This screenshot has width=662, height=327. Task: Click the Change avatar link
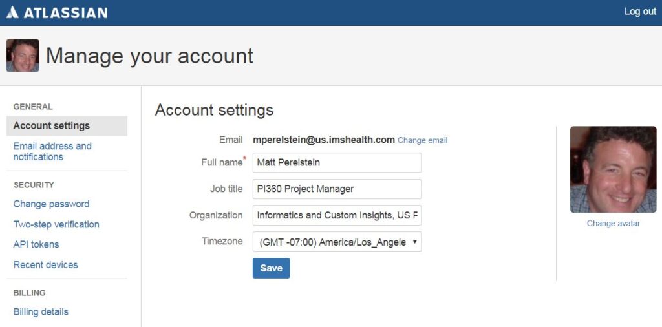[x=613, y=224]
